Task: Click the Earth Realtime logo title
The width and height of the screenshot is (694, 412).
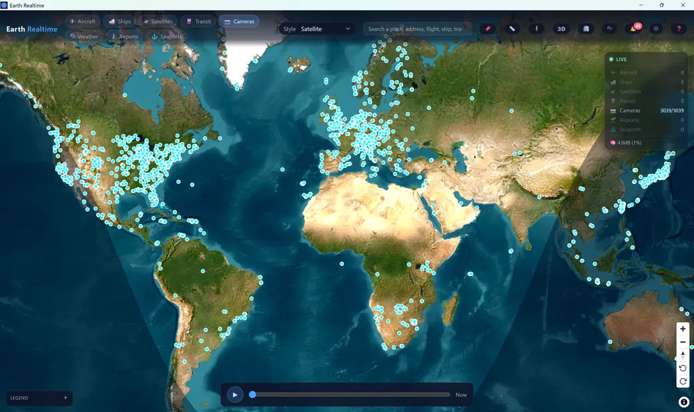Action: coord(32,29)
